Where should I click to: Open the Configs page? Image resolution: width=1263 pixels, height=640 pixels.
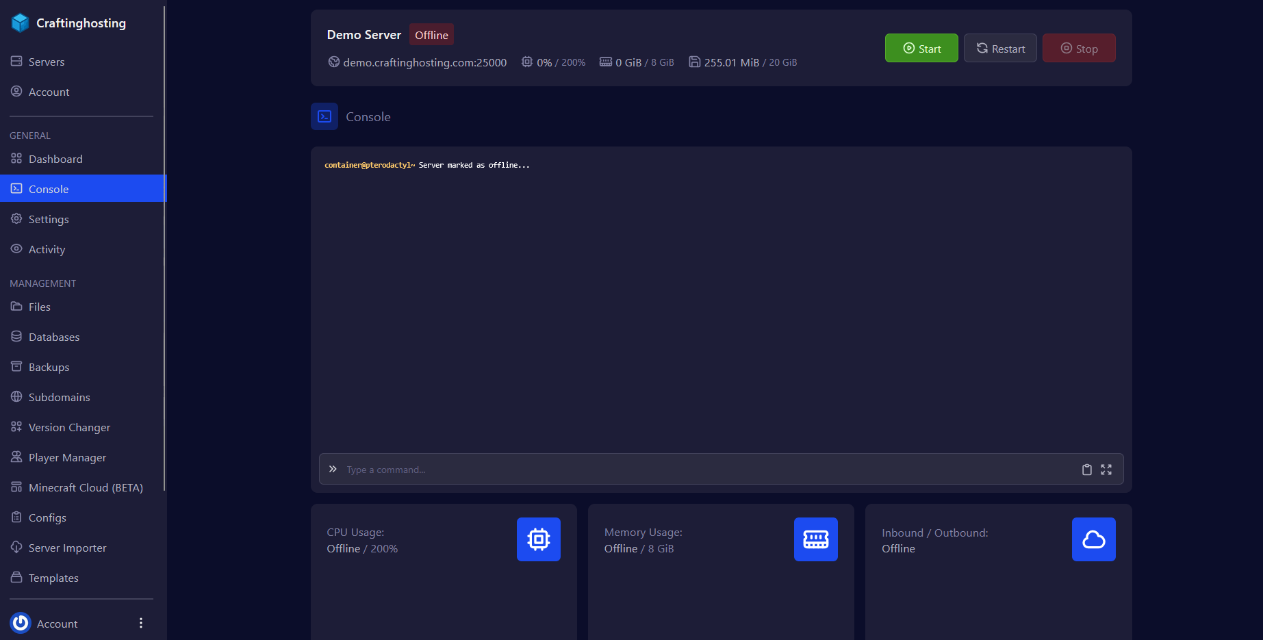[x=82, y=517]
